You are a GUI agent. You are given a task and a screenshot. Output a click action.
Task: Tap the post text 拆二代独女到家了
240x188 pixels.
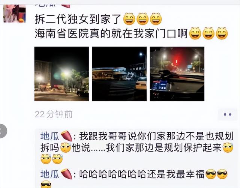[x=78, y=19]
